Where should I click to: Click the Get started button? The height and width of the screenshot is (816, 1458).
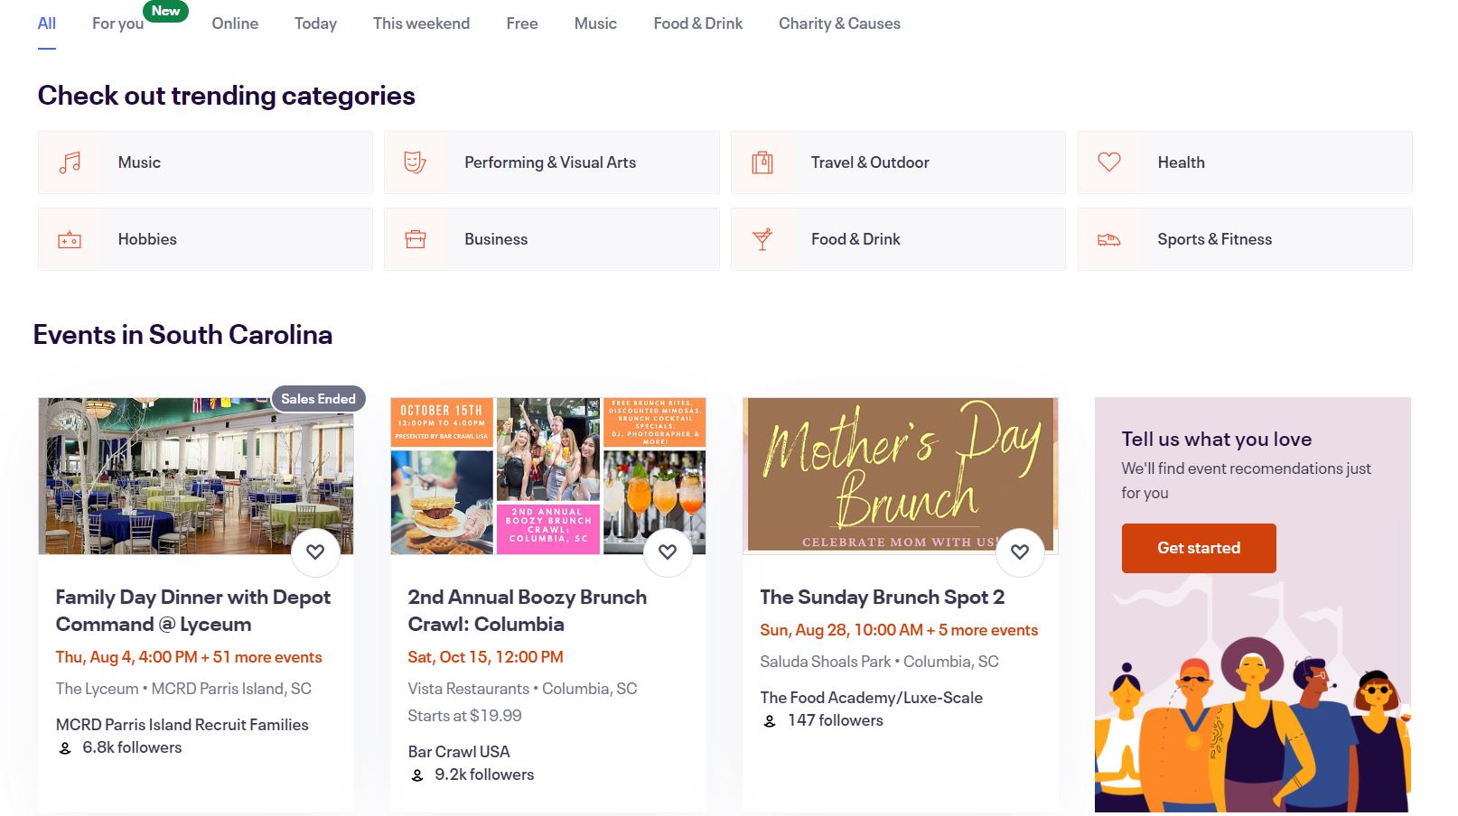[1199, 548]
